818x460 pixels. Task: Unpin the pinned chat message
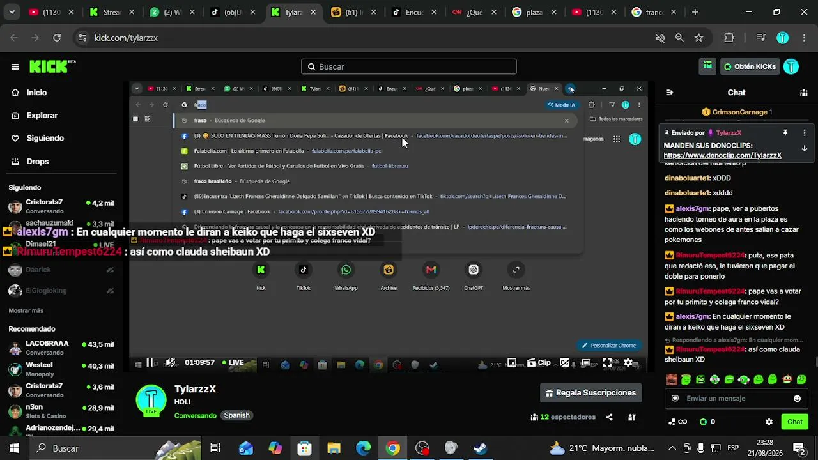coord(786,133)
